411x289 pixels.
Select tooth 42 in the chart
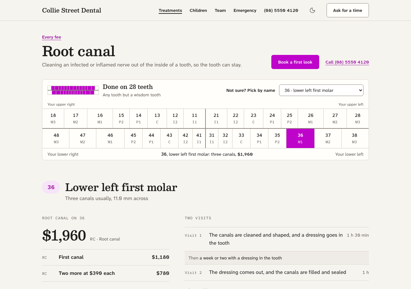(x=186, y=138)
